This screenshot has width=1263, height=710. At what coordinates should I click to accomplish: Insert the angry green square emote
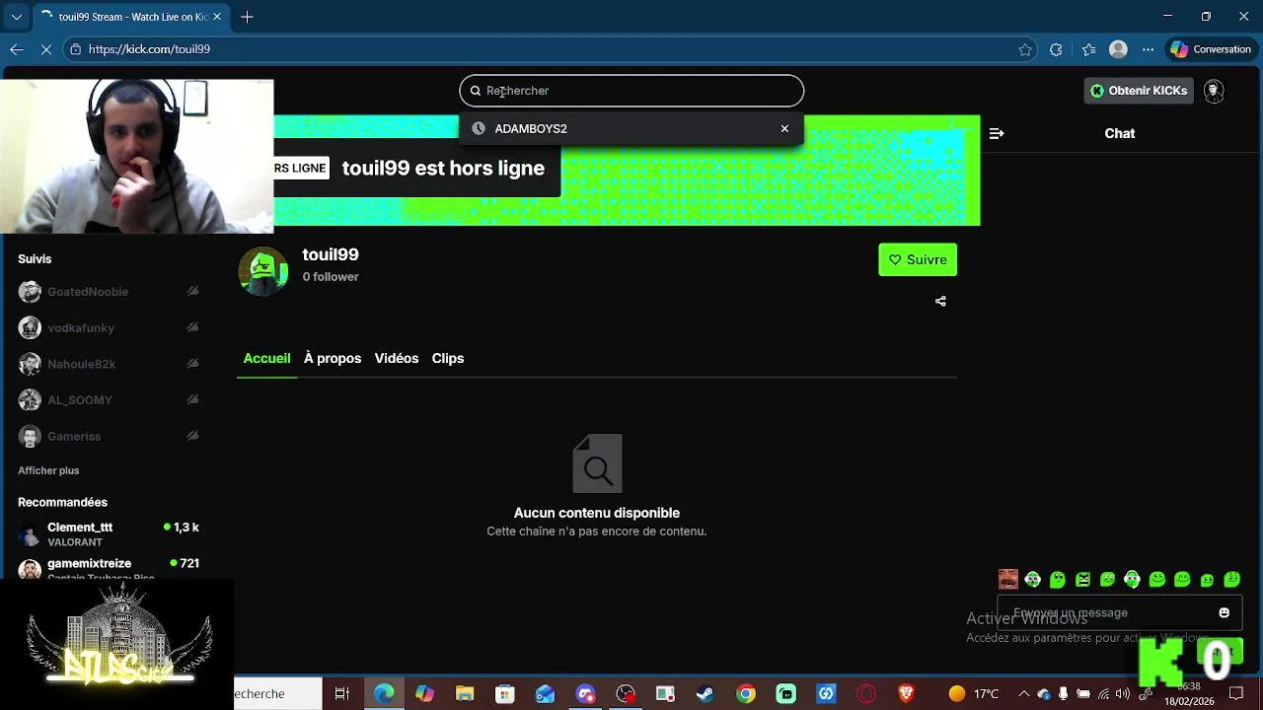[x=1082, y=580]
